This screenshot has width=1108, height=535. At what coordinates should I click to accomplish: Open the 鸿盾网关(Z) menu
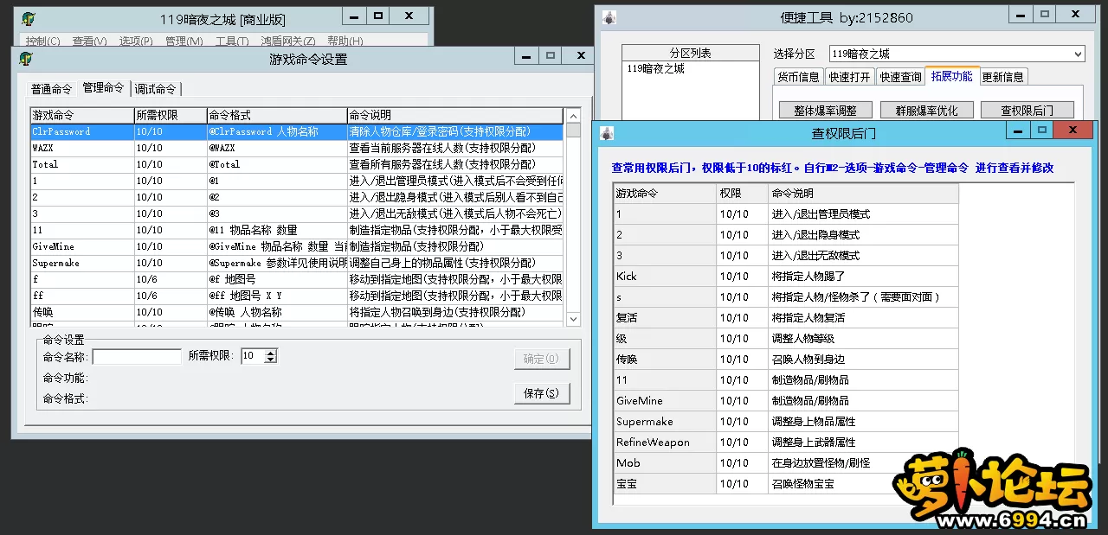point(288,41)
